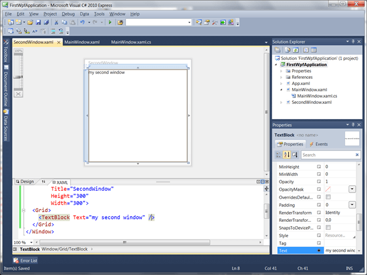Screen dimensions: 367x275
Task: Open the Toolbox side panel
Action: click(6, 51)
